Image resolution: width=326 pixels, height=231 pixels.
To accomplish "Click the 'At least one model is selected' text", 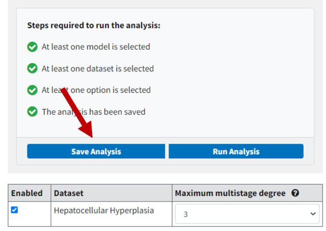I will [x=96, y=47].
